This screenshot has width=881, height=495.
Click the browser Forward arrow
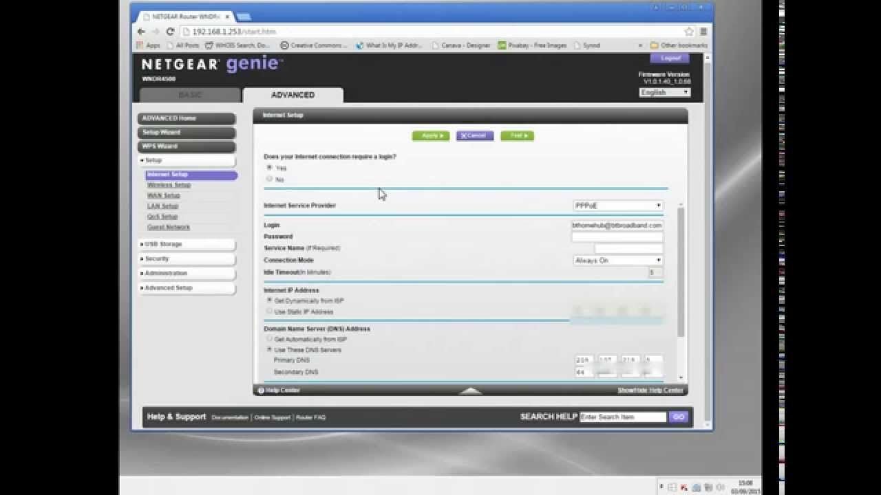[156, 32]
